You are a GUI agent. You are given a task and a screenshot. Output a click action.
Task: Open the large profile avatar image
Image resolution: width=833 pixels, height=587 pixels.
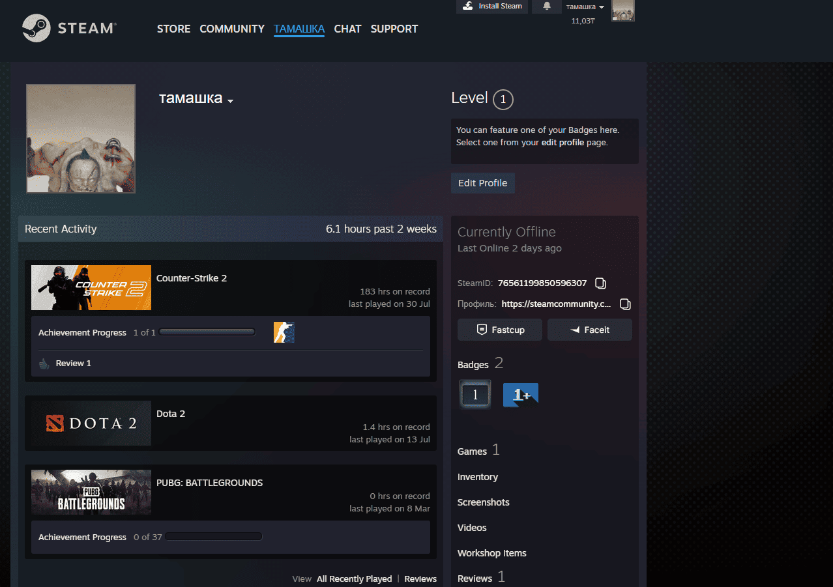81,139
